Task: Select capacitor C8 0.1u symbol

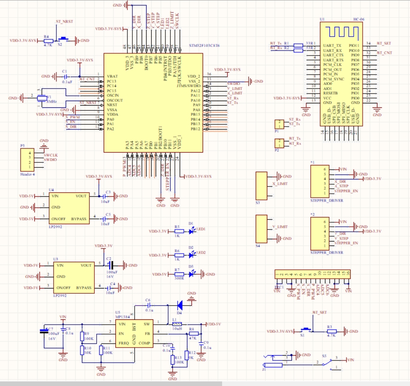Action: click(x=63, y=329)
